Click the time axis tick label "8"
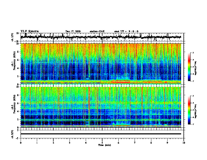This screenshot has width=207, height=160. [x=151, y=143]
